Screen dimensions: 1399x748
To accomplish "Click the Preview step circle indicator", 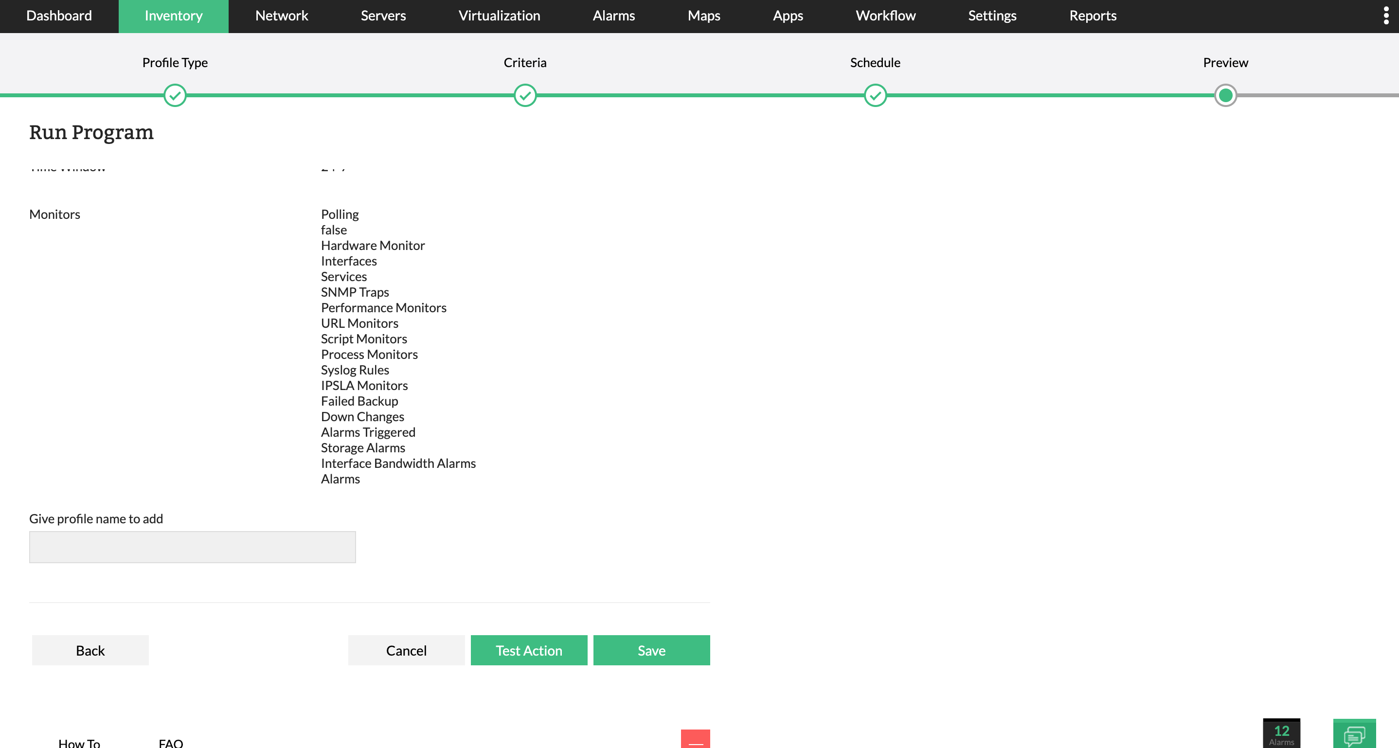I will click(x=1225, y=95).
